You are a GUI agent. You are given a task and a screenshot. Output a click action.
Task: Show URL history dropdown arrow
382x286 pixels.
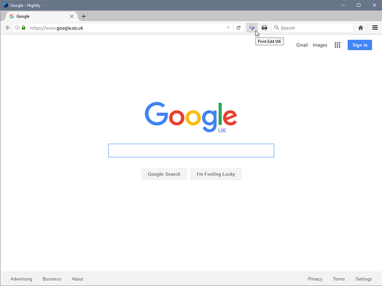click(x=228, y=27)
